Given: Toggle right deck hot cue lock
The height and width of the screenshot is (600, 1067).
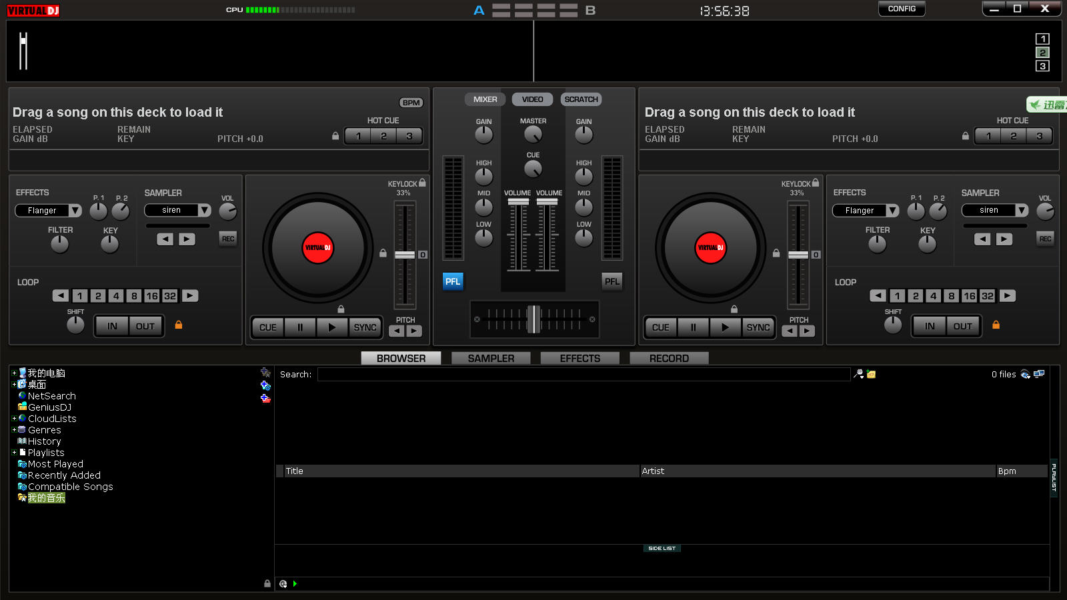Looking at the screenshot, I should click(x=966, y=135).
